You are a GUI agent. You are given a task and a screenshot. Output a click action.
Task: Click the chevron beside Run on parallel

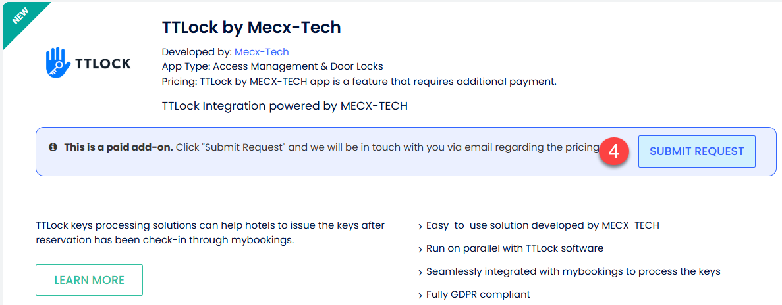click(x=420, y=250)
